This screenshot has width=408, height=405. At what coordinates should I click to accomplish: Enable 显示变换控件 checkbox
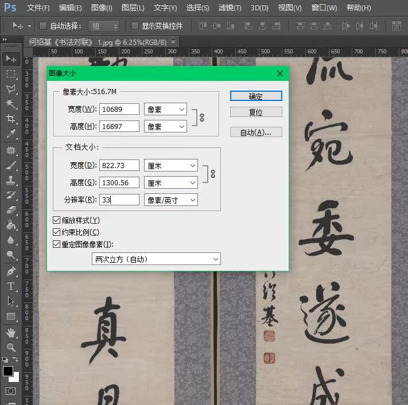[x=134, y=26]
